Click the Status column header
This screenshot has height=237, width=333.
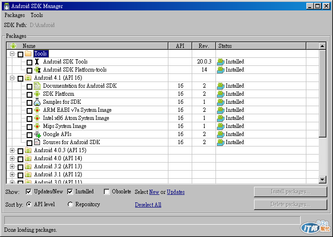[261, 46]
